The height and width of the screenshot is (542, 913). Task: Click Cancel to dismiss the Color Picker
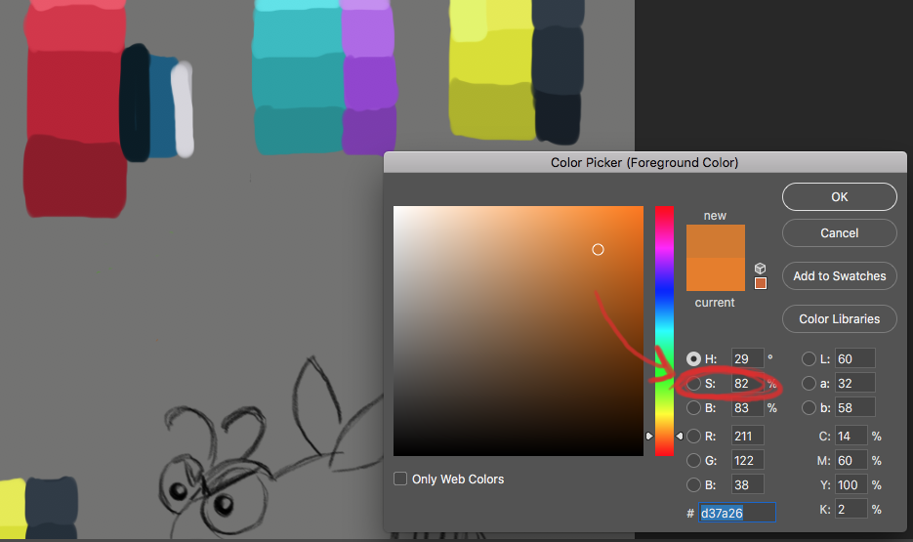(x=839, y=233)
